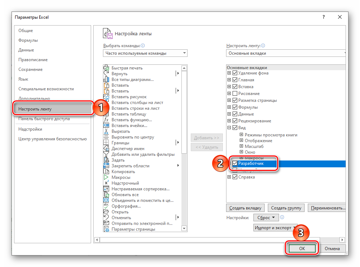Click the Обновить все refresh icon

click(106, 195)
